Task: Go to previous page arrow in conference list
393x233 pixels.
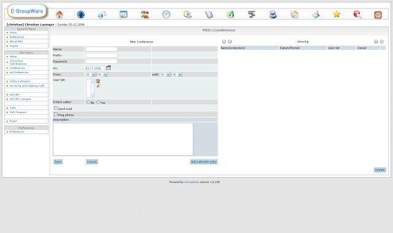Action: click(230, 42)
